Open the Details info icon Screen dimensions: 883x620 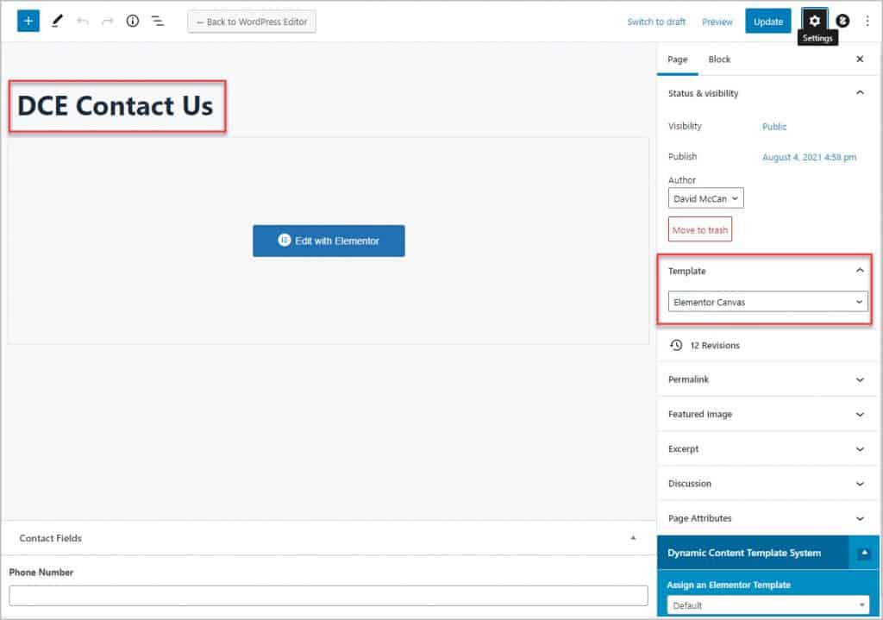coord(133,22)
